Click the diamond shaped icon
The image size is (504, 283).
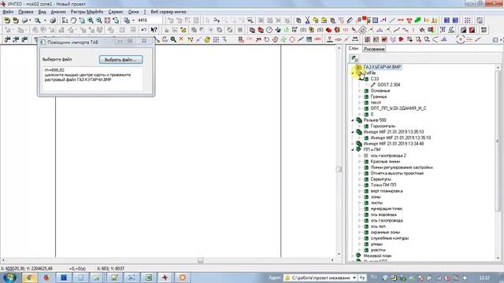362,30
